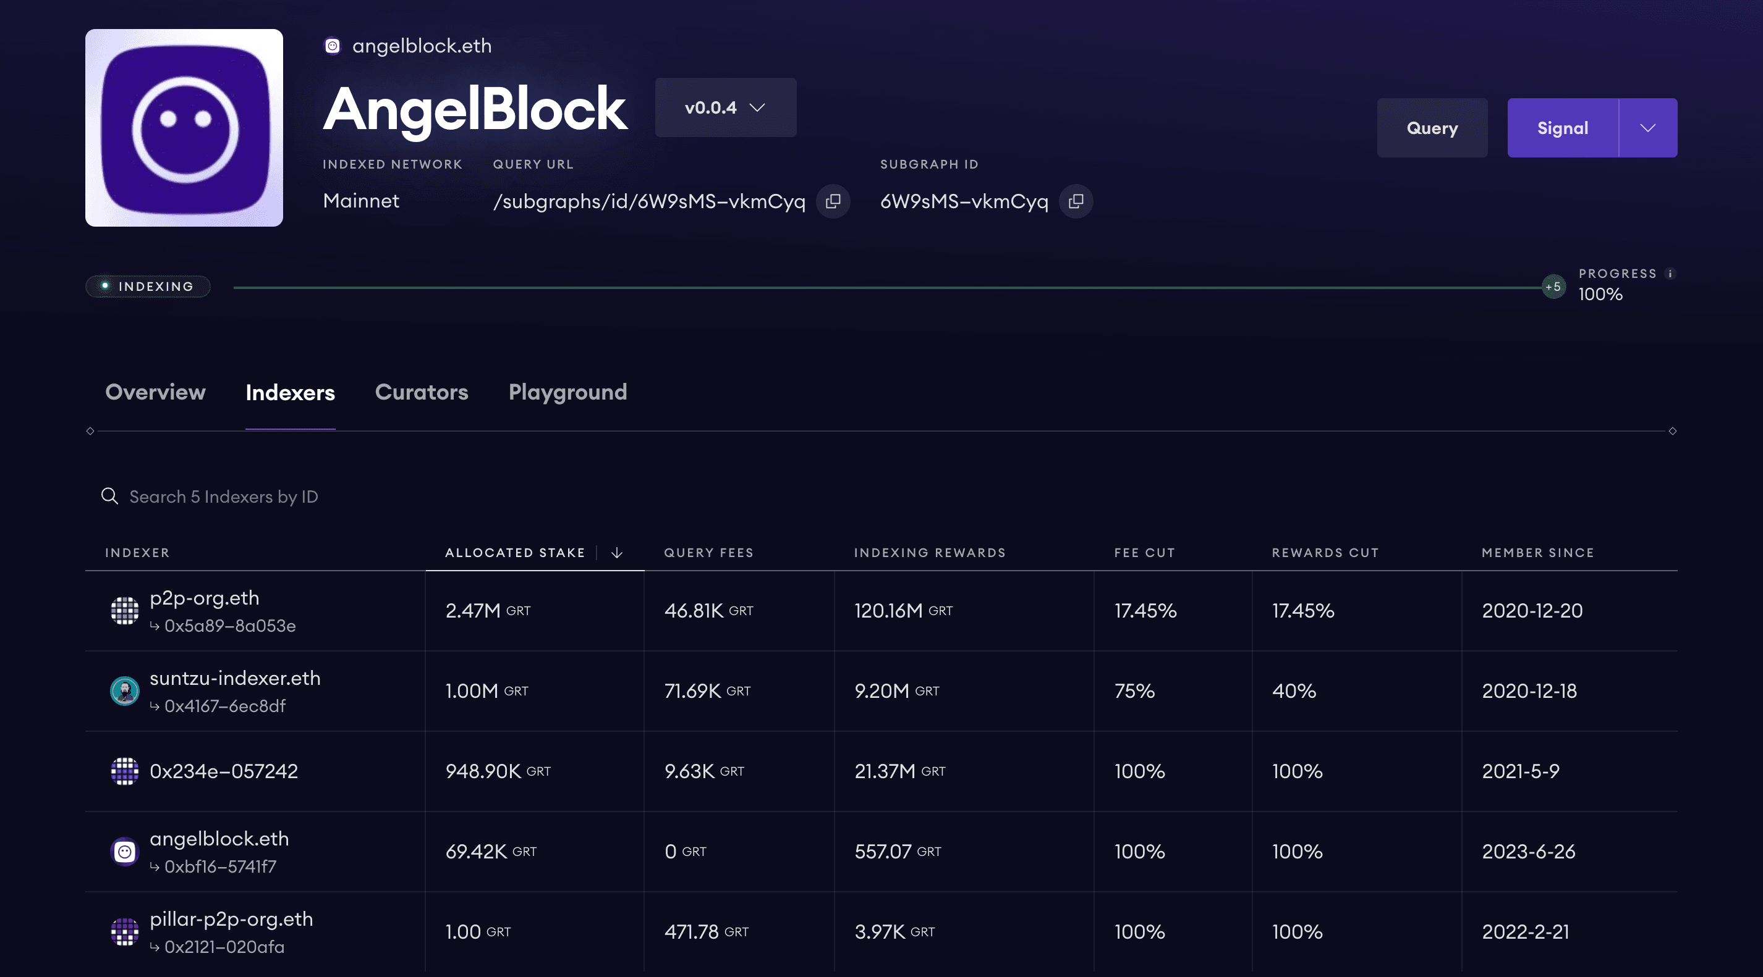
Task: Click the 2020-12-20 member since date
Action: pos(1532,611)
